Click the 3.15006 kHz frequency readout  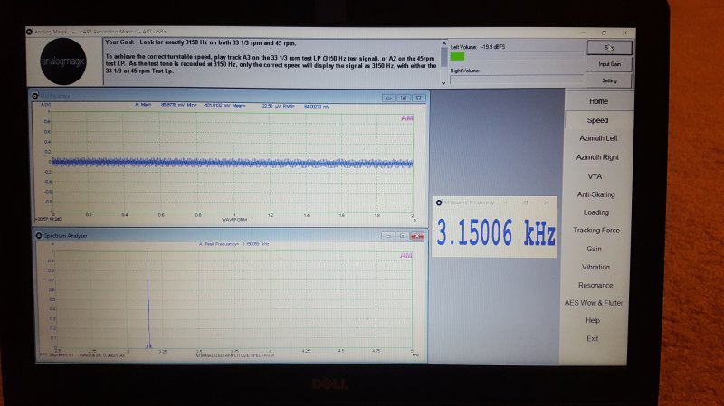[x=495, y=232]
